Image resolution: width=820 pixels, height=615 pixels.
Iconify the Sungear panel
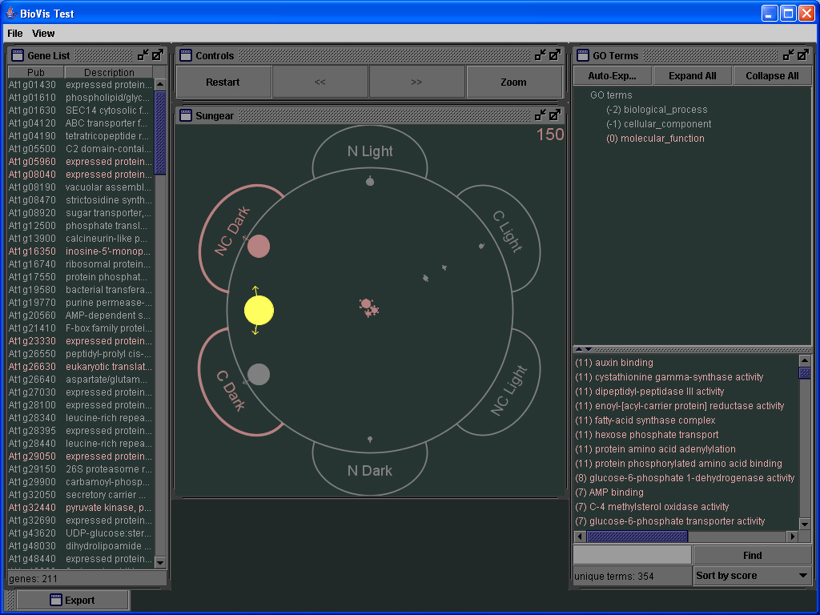click(541, 115)
